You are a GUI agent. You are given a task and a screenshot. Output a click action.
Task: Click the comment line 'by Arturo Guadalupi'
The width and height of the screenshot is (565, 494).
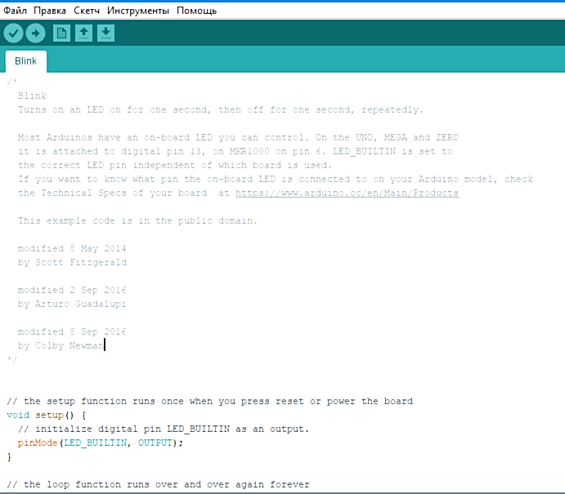[72, 304]
